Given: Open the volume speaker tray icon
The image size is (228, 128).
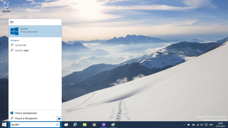Looking at the screenshot, I should tap(202, 125).
